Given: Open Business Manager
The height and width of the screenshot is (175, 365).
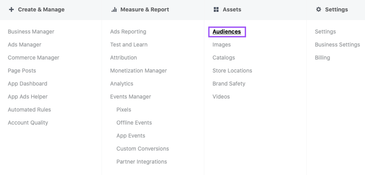Looking at the screenshot, I should coord(31,32).
